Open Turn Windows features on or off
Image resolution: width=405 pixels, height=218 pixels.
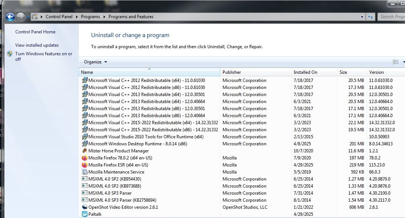click(43, 56)
